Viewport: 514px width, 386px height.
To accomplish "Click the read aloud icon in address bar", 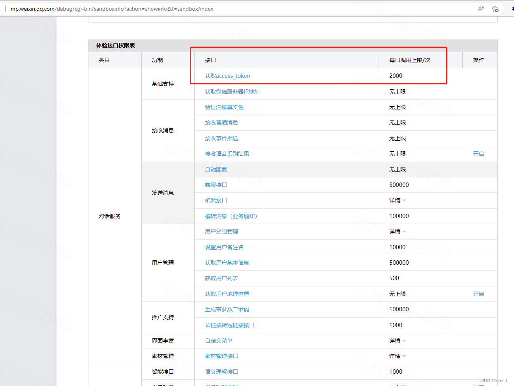I will pos(481,9).
